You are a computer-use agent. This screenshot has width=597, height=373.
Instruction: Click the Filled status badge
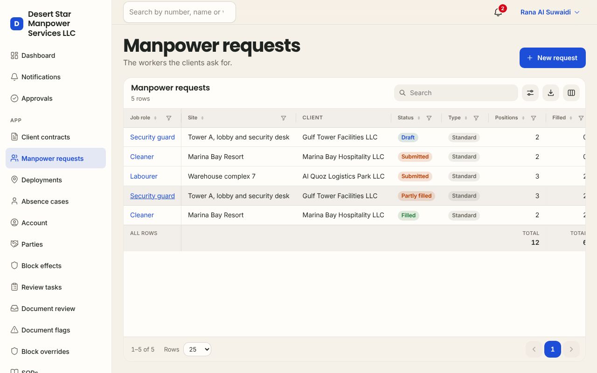click(409, 215)
